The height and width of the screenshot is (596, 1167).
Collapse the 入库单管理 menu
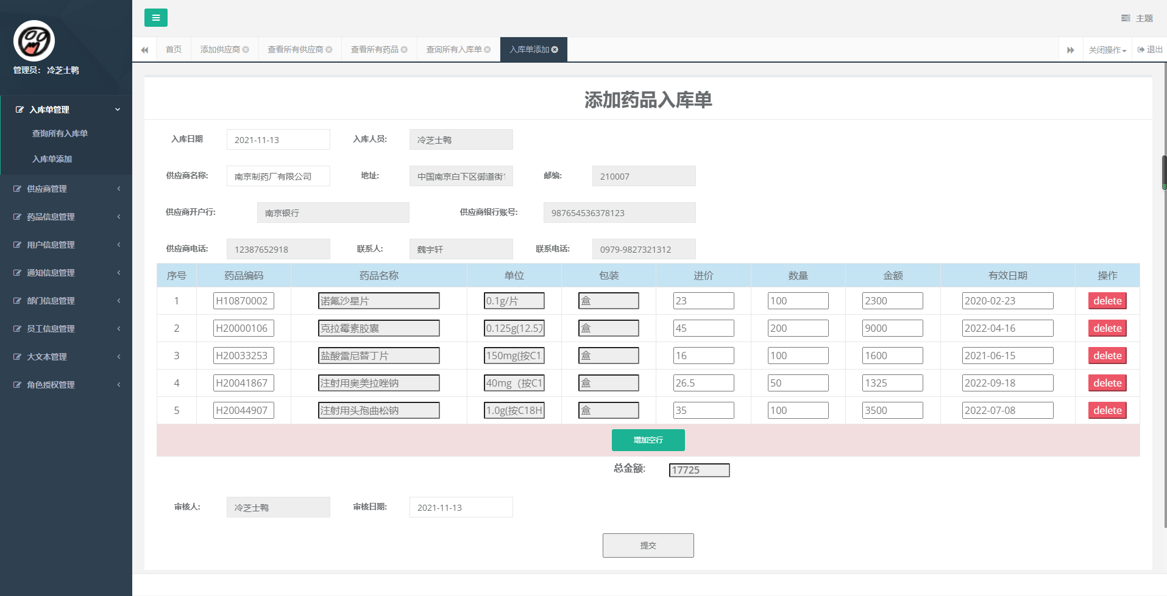66,110
